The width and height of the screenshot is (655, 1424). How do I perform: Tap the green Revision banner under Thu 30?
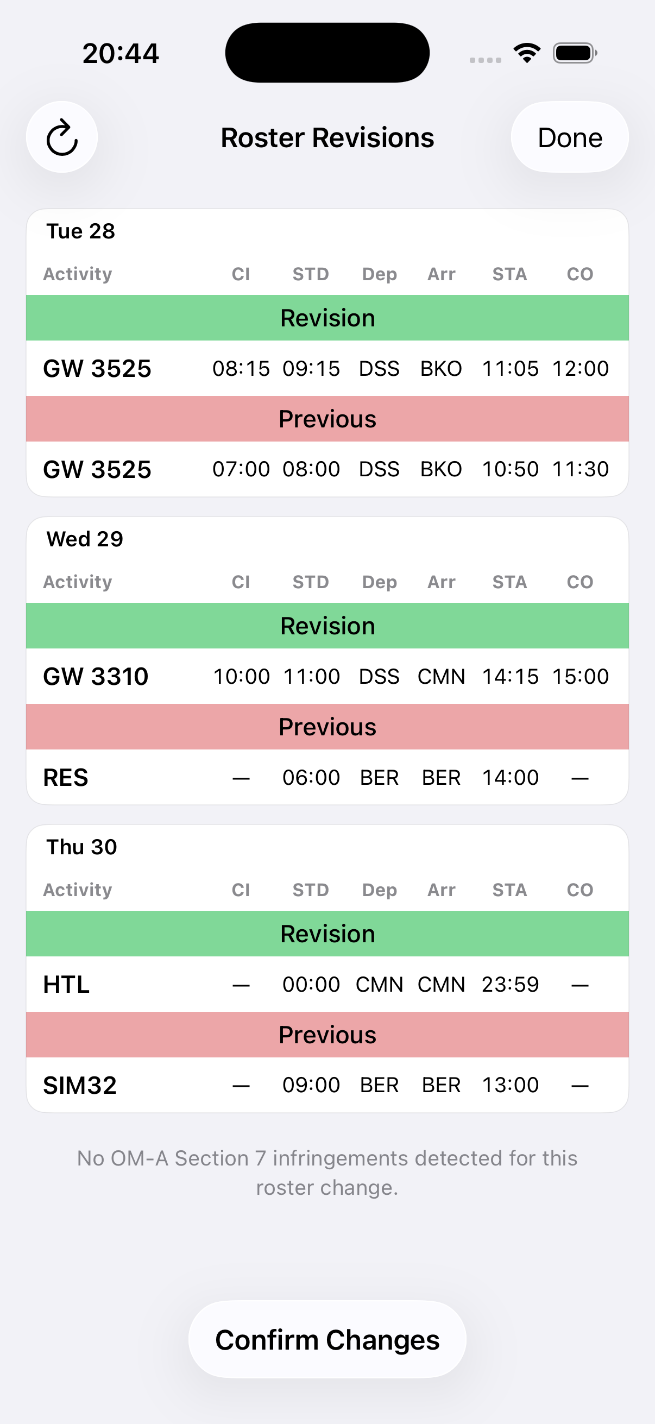pos(327,934)
